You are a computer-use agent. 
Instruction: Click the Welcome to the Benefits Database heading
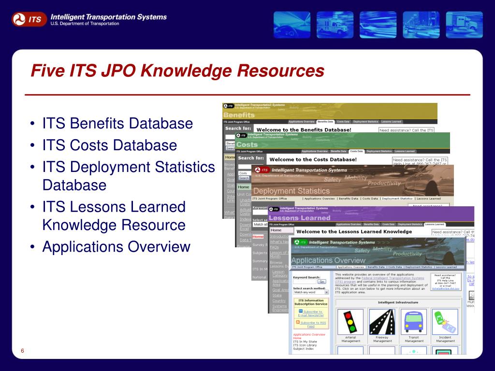tap(304, 129)
